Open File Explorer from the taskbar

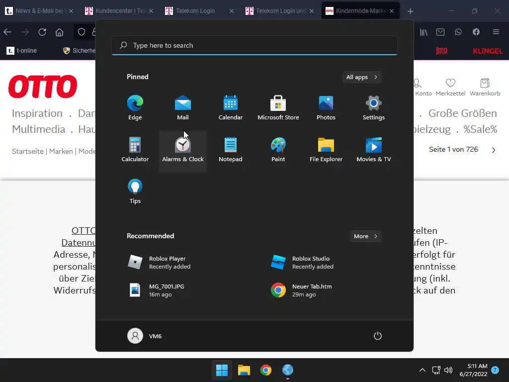(244, 370)
